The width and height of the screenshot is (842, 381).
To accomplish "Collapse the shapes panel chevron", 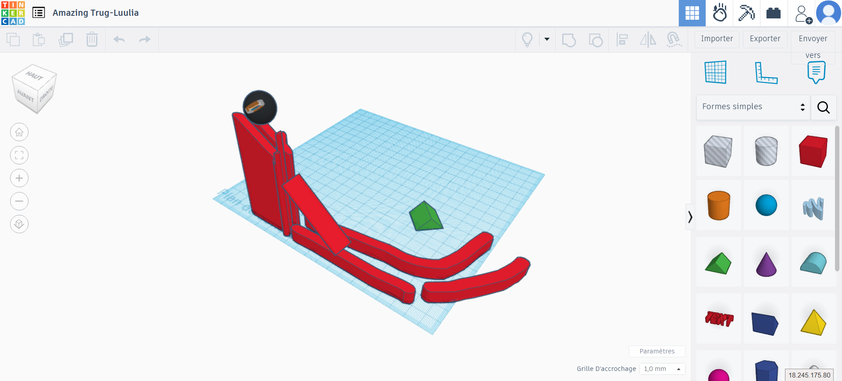I will [690, 217].
